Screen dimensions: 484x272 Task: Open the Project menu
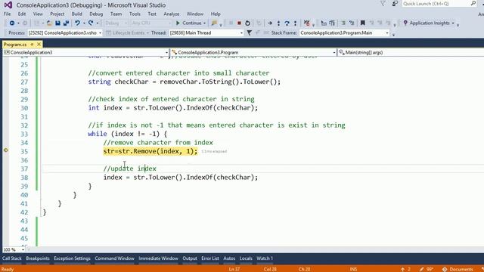pos(57,14)
